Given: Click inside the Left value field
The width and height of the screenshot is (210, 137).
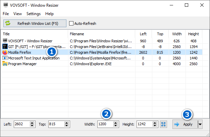Looking at the screenshot, I should (22, 124).
